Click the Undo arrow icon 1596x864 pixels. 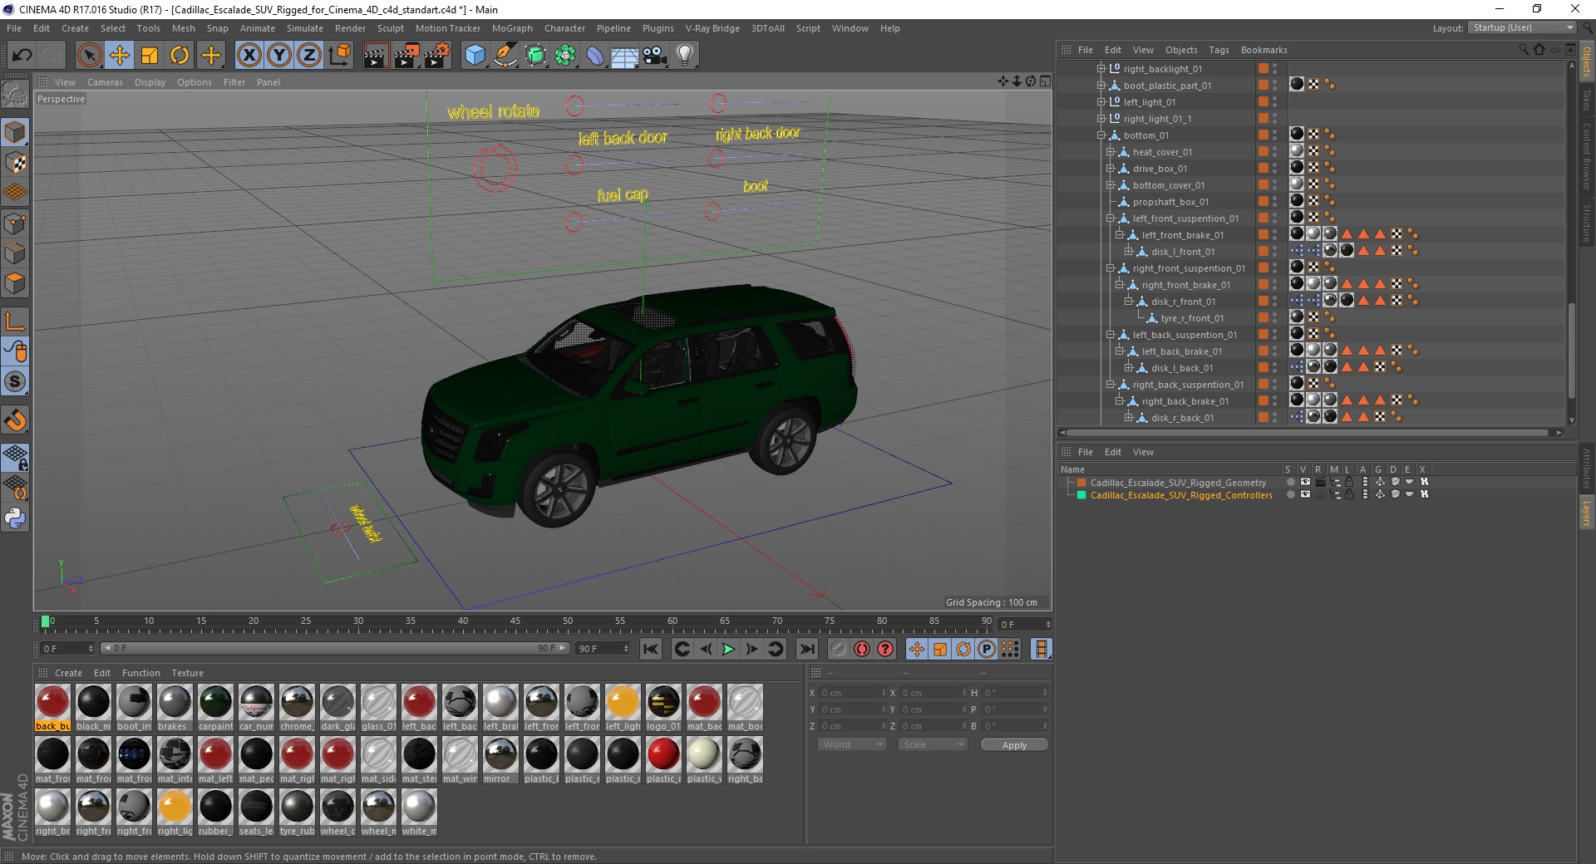click(x=22, y=56)
